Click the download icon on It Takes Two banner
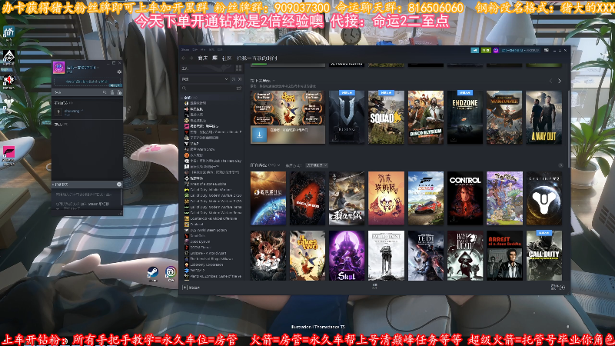Image resolution: width=615 pixels, height=346 pixels. click(259, 135)
